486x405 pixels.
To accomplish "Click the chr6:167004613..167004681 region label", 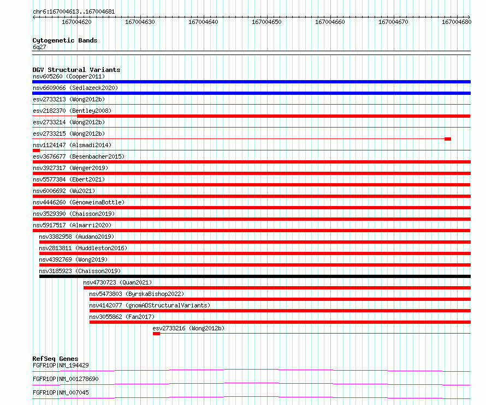I will click(74, 11).
